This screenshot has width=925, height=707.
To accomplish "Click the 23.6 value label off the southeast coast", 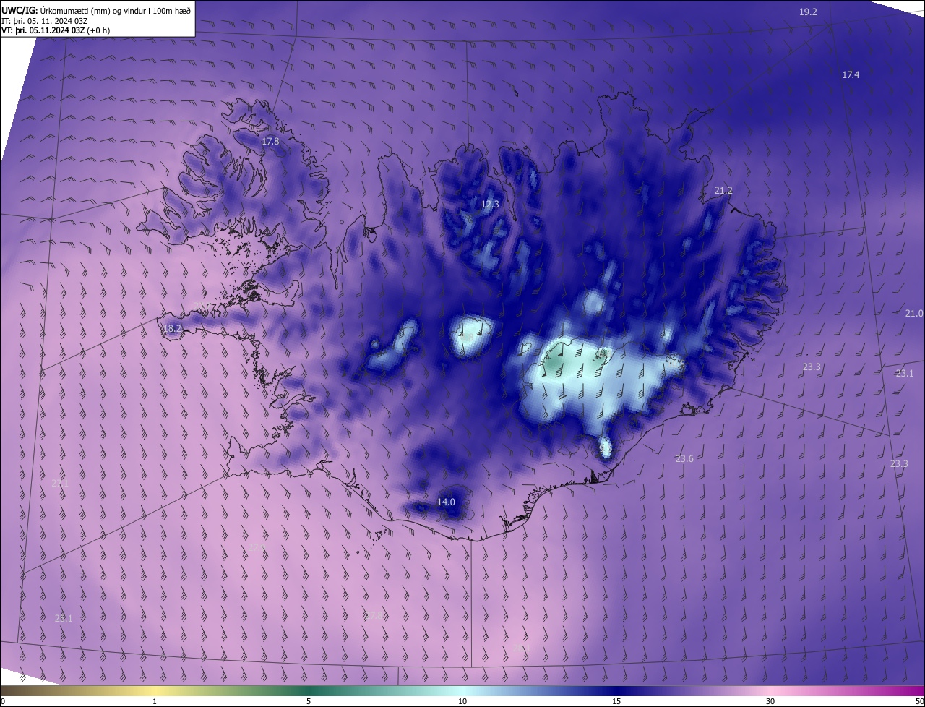I will click(x=684, y=459).
